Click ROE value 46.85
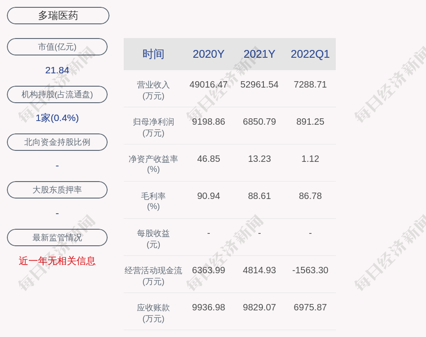 click(208, 159)
